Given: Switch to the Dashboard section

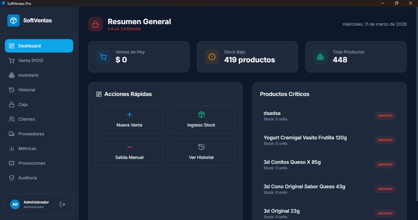Looking at the screenshot, I should pyautogui.click(x=29, y=46).
